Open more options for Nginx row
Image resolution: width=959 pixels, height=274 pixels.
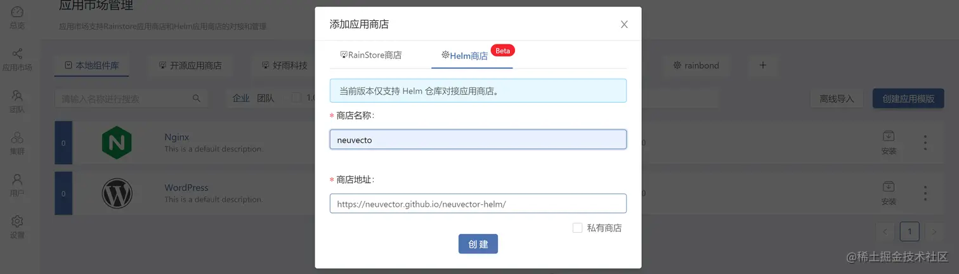point(925,143)
